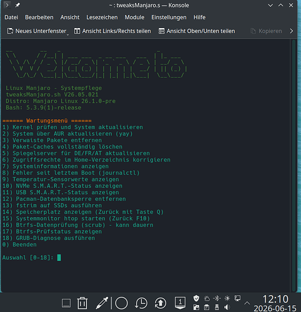Click the clock history backup icon

[141, 303]
